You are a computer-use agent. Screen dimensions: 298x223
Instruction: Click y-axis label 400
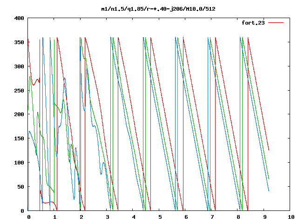pyautogui.click(x=19, y=19)
